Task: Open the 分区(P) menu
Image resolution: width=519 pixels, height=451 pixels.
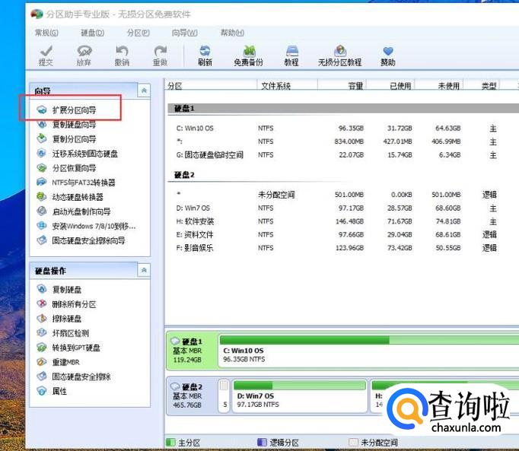Action: coord(139,33)
